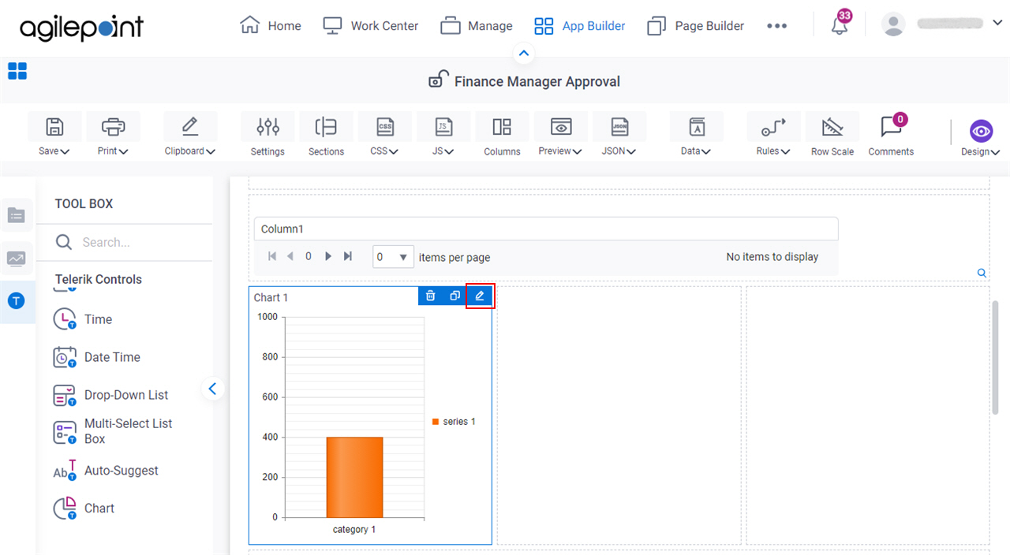Open the Manage menu
Viewport: 1010px width, 555px height.
(477, 26)
